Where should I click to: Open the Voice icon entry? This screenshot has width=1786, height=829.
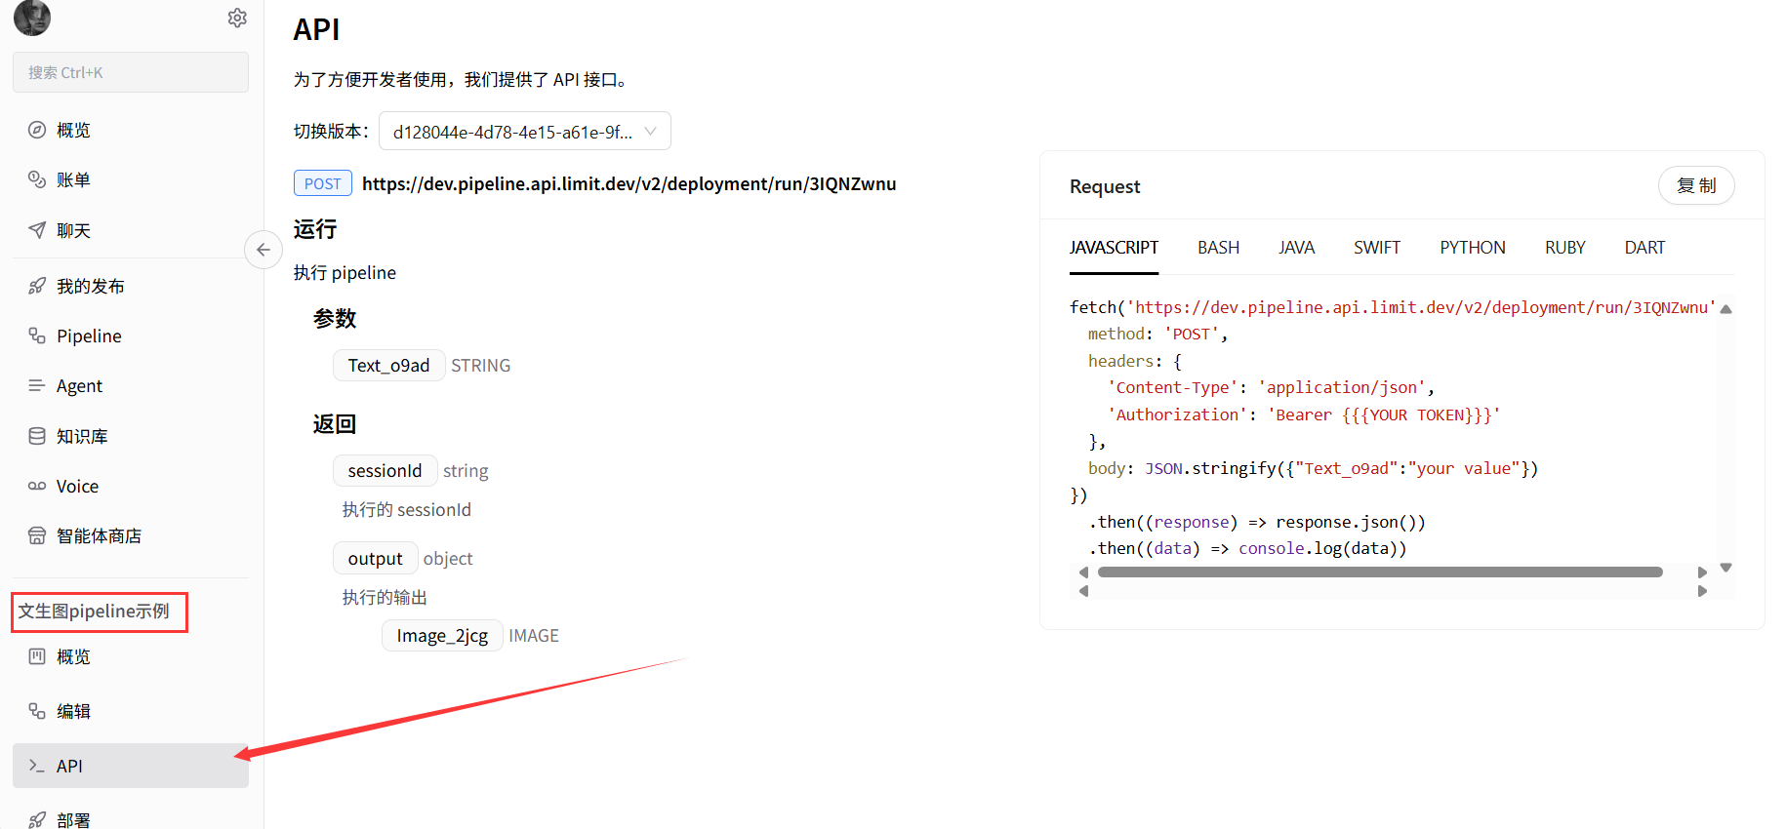(x=37, y=486)
